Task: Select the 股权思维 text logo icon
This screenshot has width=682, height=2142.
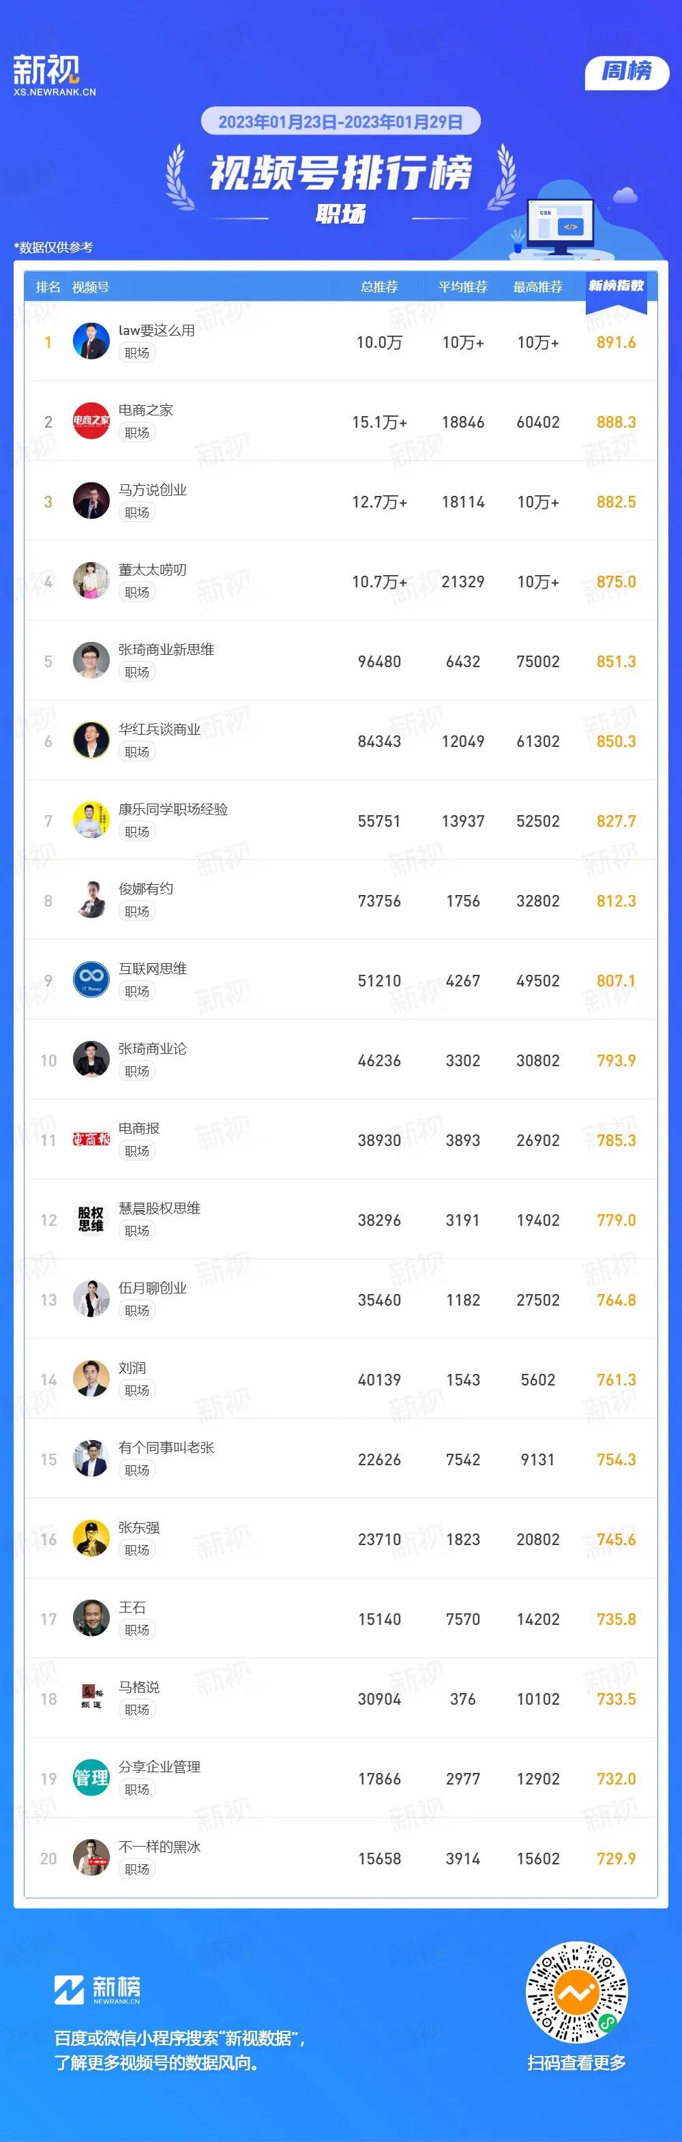Action: tap(91, 1219)
